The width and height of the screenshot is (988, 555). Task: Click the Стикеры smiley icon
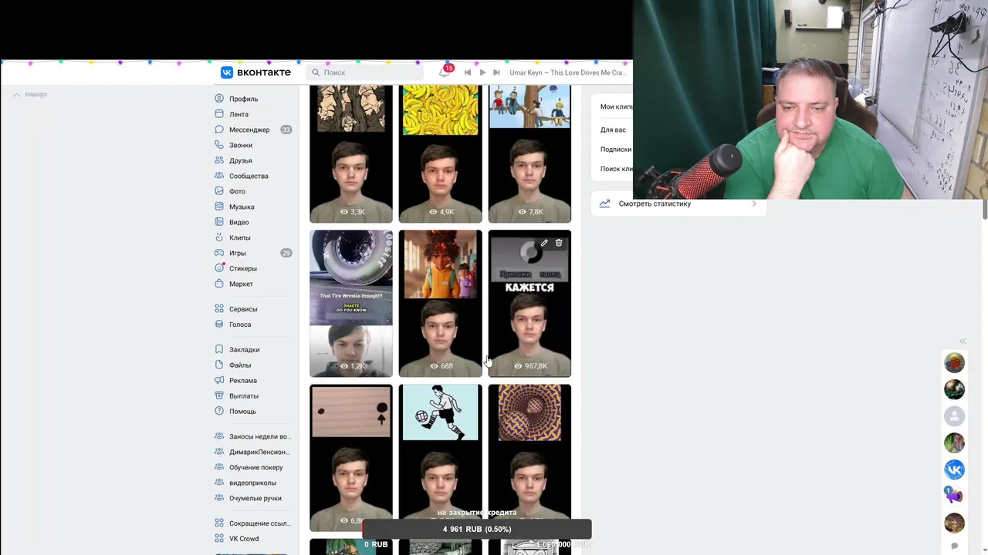[x=219, y=268]
